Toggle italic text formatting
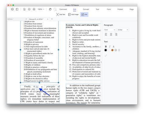Screen dimensions: 144x114 point(110,47)
